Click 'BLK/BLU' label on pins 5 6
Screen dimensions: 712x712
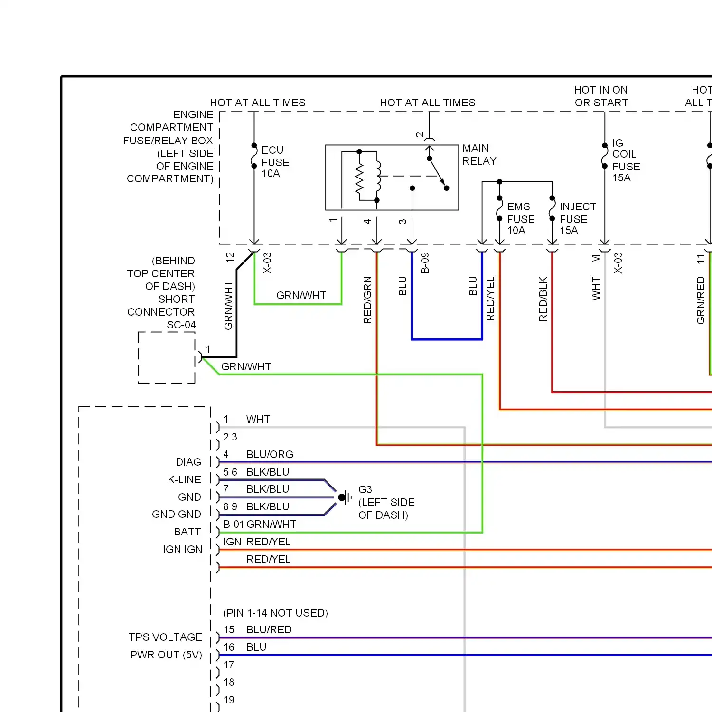268,472
